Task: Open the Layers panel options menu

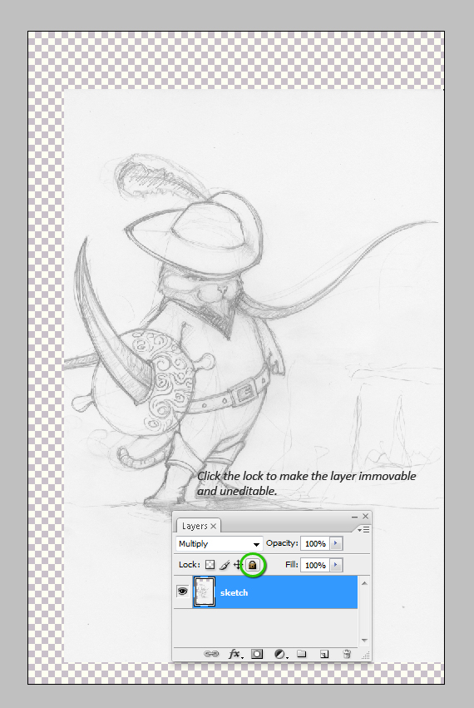Action: coord(364,529)
